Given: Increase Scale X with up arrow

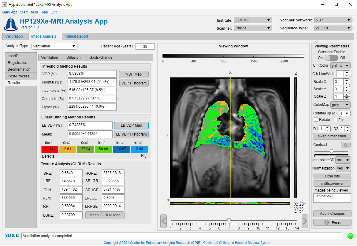Looking at the screenshot, I should tap(347, 80).
